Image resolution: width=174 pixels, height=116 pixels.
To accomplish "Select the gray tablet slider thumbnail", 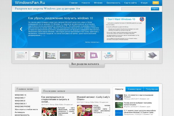I will [152, 55].
